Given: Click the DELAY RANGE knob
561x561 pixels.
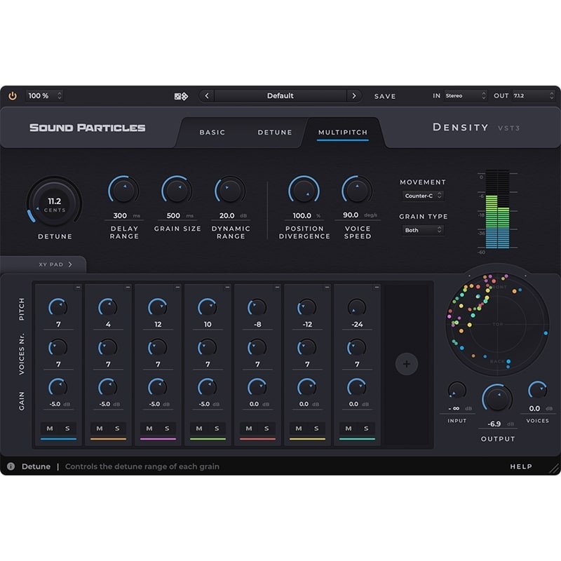Looking at the screenshot, I should pos(123,190).
